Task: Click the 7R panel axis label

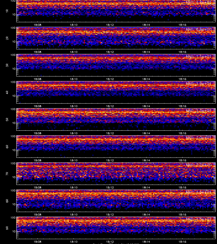Action: point(7,174)
